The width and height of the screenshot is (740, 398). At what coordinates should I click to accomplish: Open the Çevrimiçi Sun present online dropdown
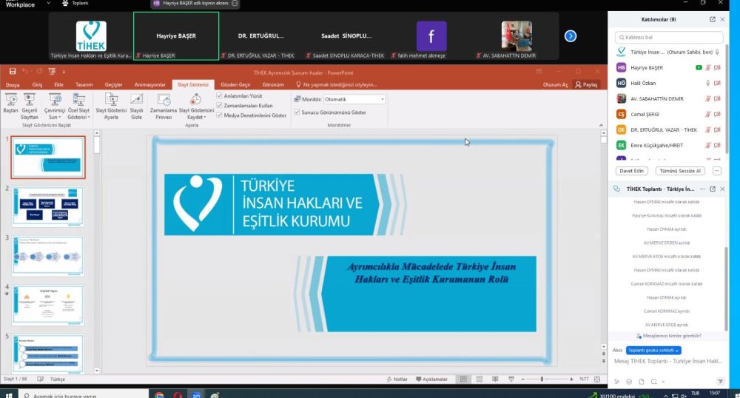55,106
